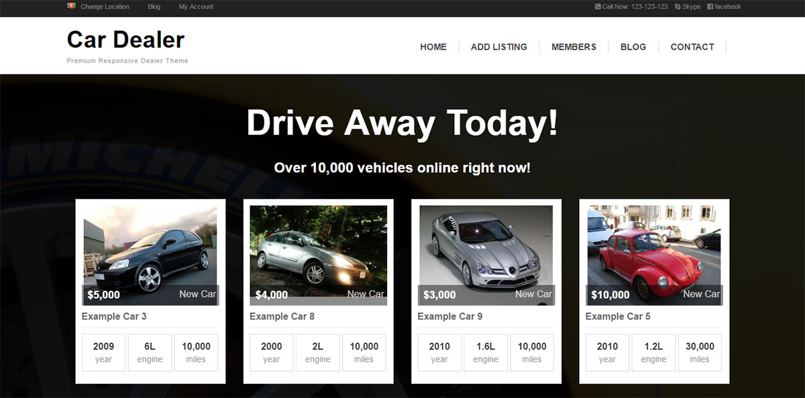Click the 10,000 miles box for Example Car 8

click(x=364, y=352)
